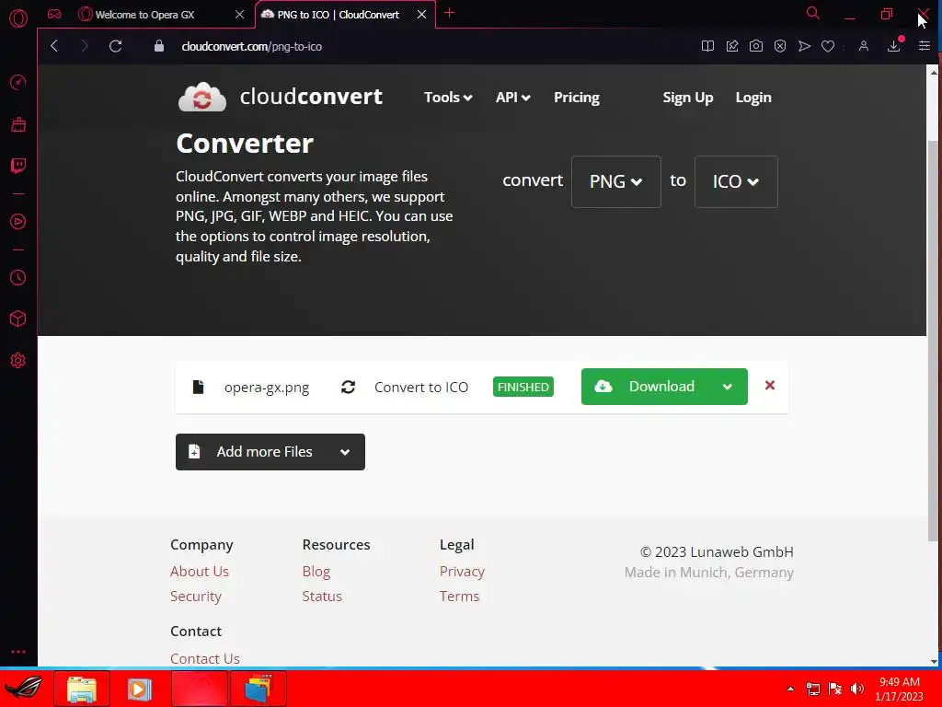The image size is (942, 707).
Task: Click the page vertical scrollbar thumb
Action: coord(933,340)
